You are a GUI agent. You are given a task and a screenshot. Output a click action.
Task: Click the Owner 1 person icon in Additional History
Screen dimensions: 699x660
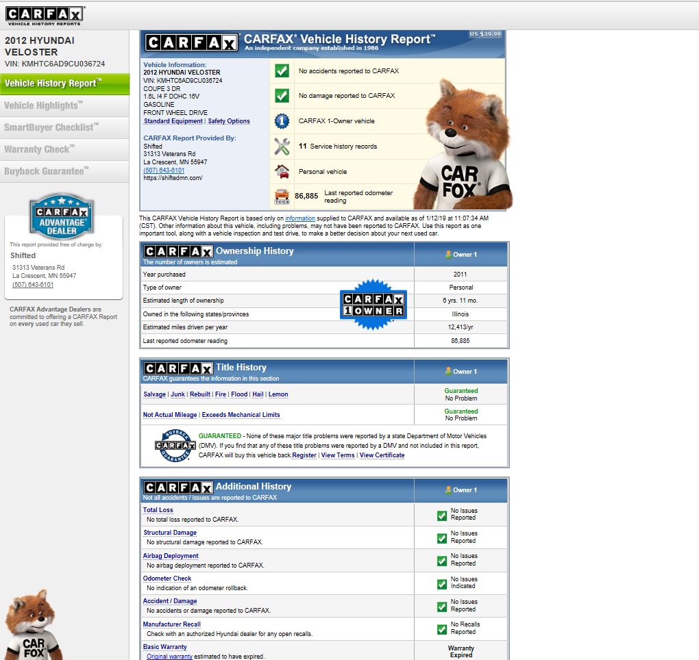point(448,490)
